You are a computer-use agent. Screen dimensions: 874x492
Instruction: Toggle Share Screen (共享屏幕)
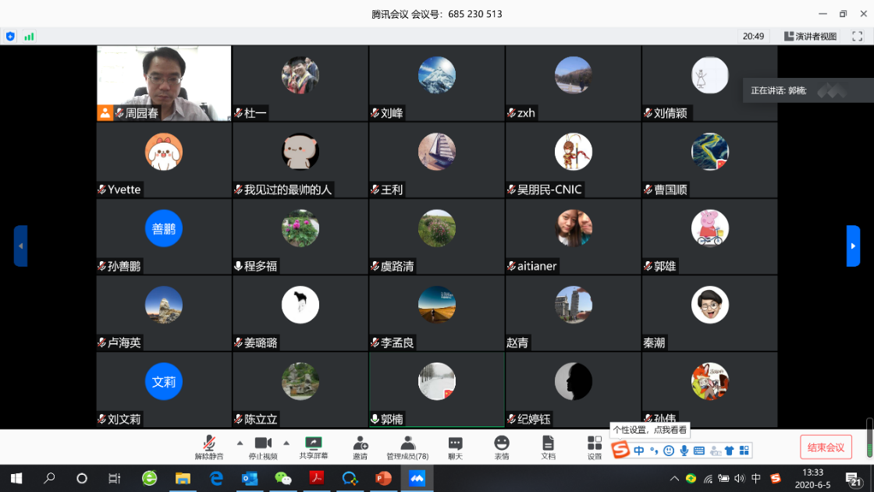pyautogui.click(x=314, y=447)
